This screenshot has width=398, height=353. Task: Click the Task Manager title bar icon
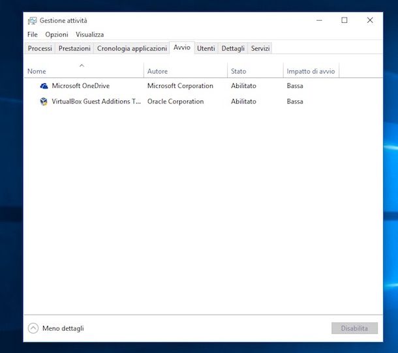[32, 21]
